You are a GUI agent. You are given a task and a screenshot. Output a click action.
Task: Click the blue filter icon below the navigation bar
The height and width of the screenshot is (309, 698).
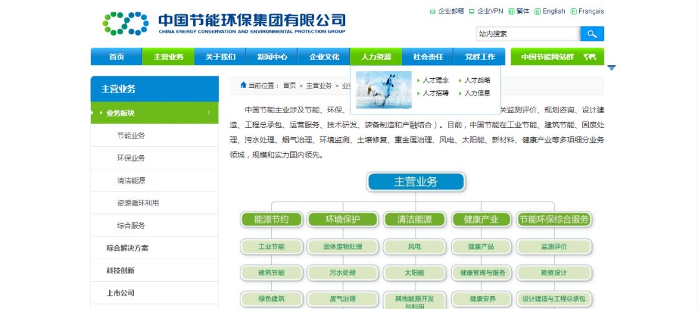(x=611, y=68)
